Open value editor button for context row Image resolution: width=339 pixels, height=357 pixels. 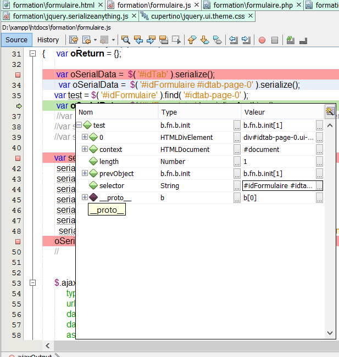319,149
